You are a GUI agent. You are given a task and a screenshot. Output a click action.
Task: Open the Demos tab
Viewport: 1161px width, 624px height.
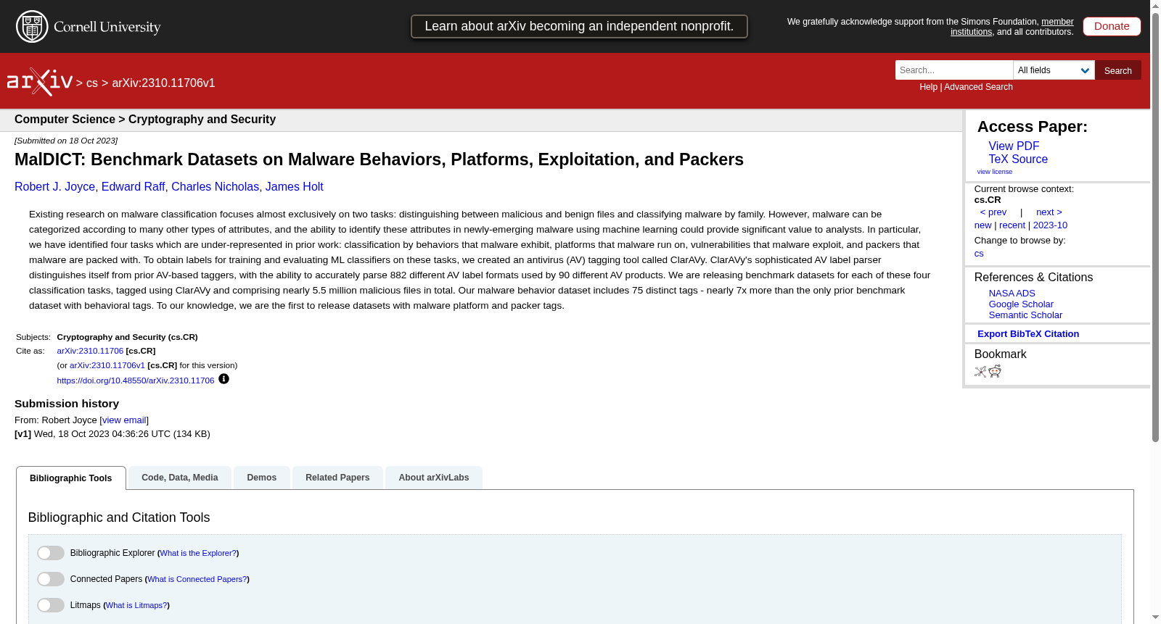[x=262, y=478]
